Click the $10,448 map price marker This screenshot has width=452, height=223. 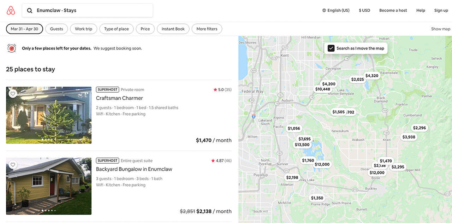click(322, 89)
